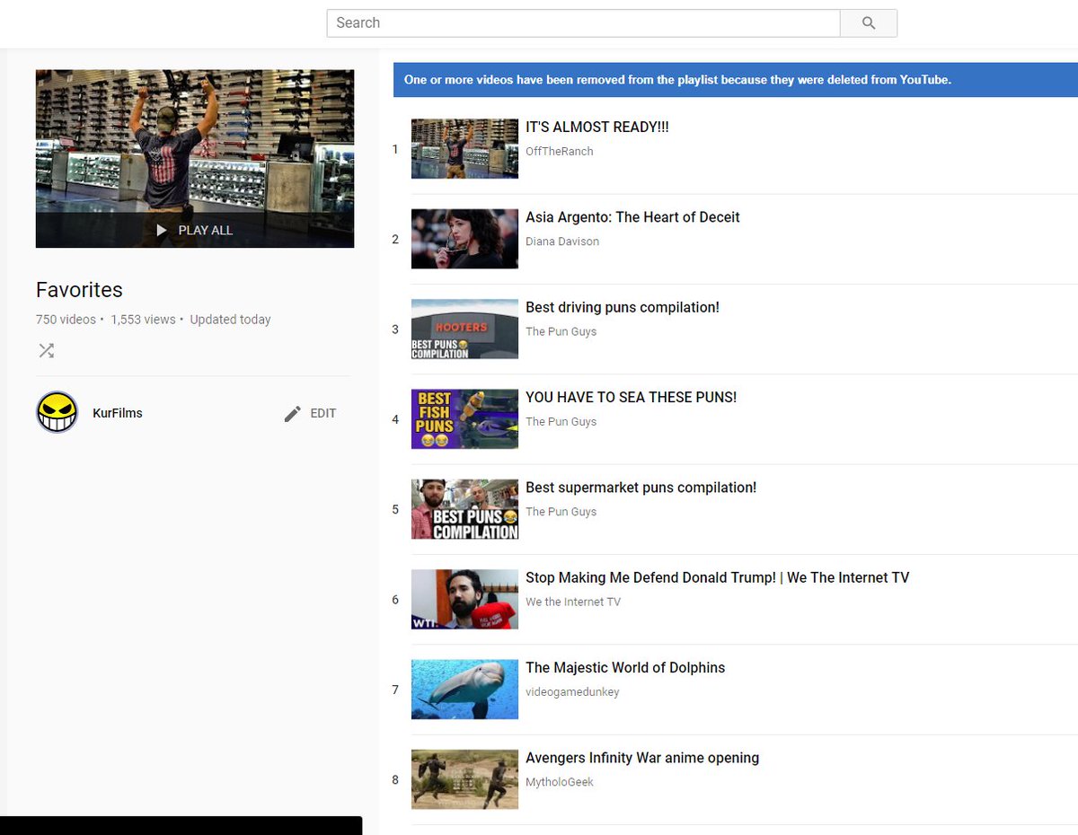Click the Favorites playlist heading
The height and width of the screenshot is (835, 1078).
pyautogui.click(x=79, y=290)
